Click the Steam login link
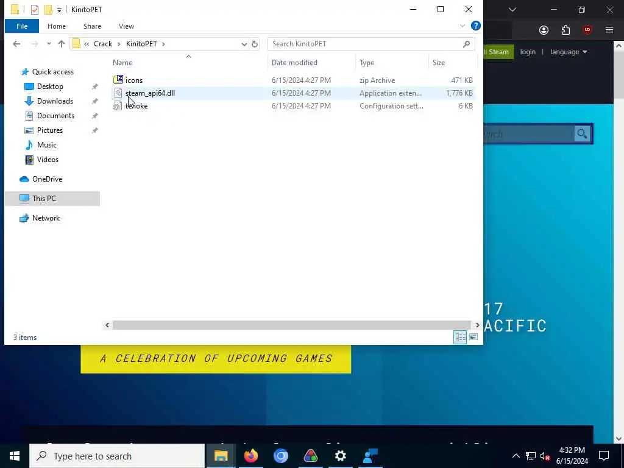This screenshot has height=468, width=624. [528, 52]
